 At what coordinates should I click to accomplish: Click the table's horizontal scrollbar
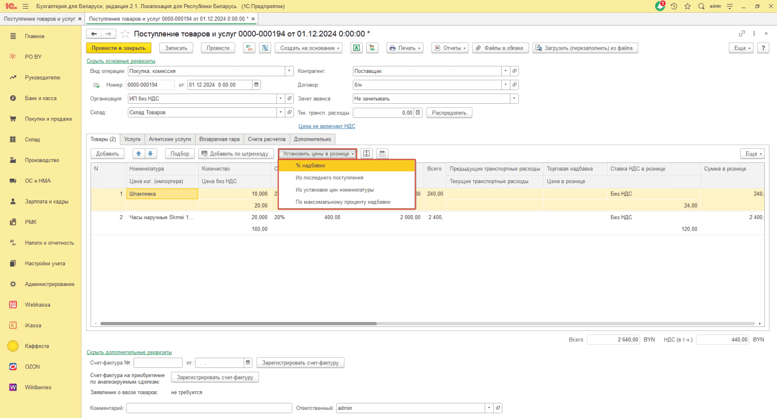click(238, 323)
